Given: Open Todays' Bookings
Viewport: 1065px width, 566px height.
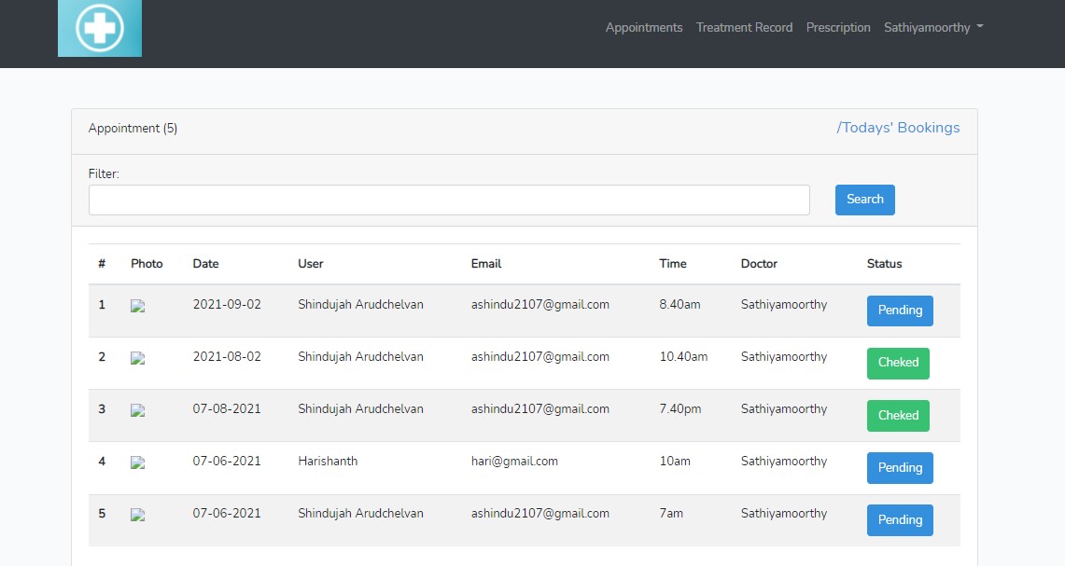Looking at the screenshot, I should point(897,128).
